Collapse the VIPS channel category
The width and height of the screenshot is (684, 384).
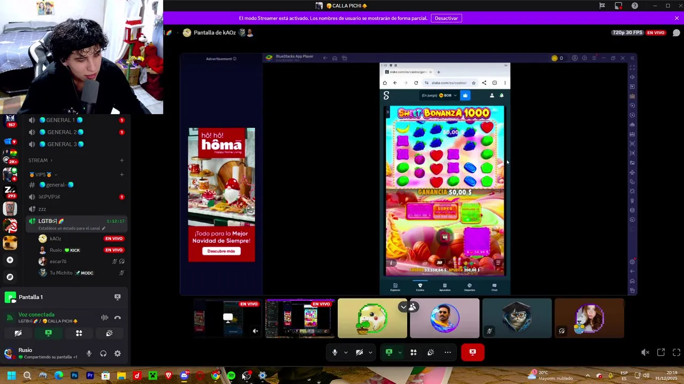(x=43, y=174)
